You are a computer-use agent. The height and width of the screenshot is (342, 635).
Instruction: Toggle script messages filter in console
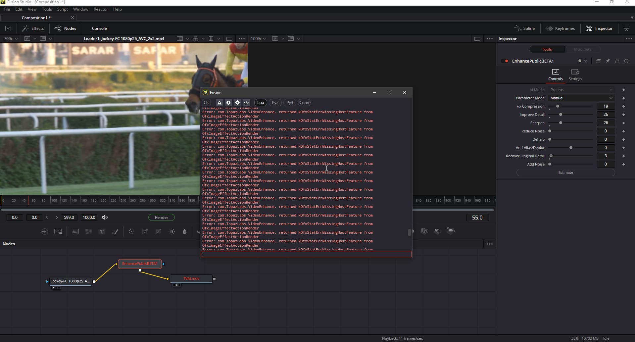(246, 103)
